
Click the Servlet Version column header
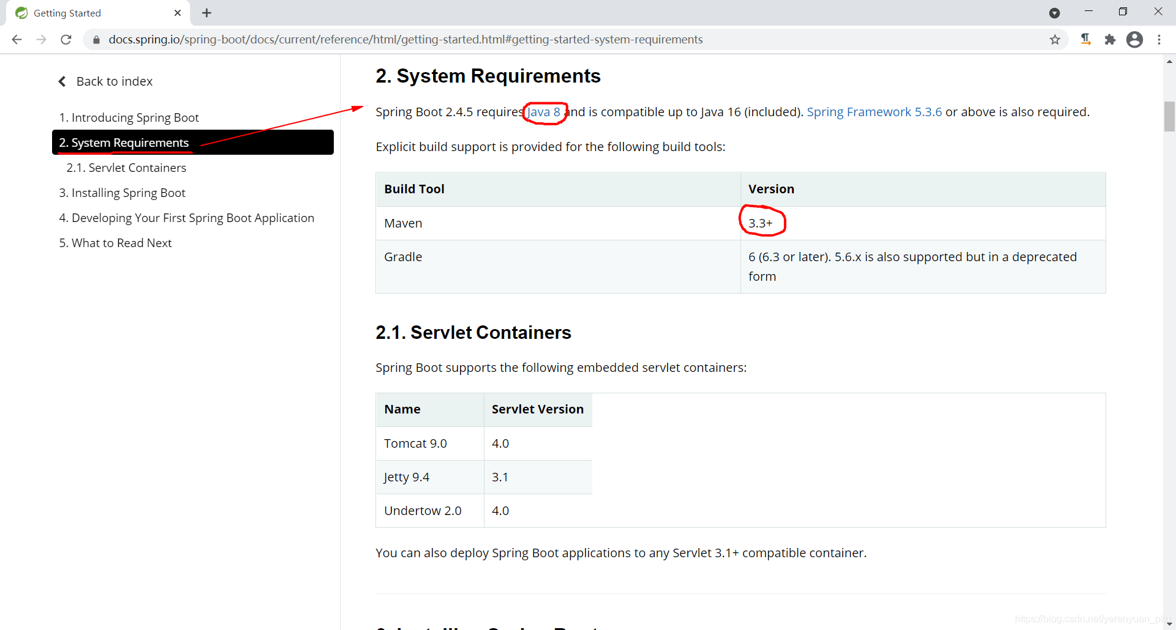click(538, 409)
